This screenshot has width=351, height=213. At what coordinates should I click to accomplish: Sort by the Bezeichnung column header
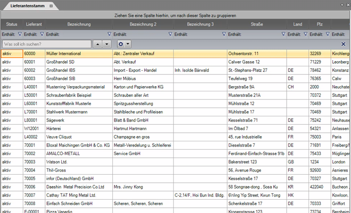79,24
